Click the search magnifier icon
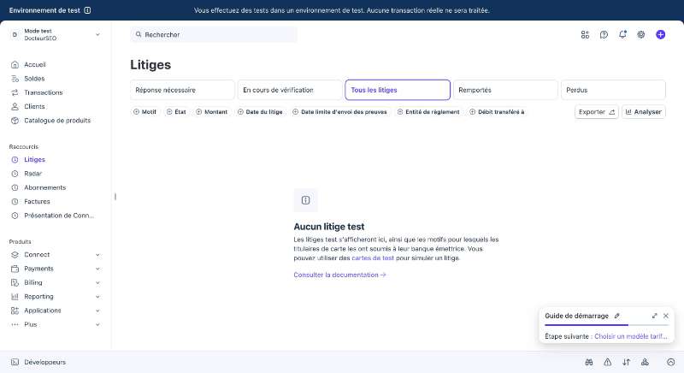 [x=139, y=34]
